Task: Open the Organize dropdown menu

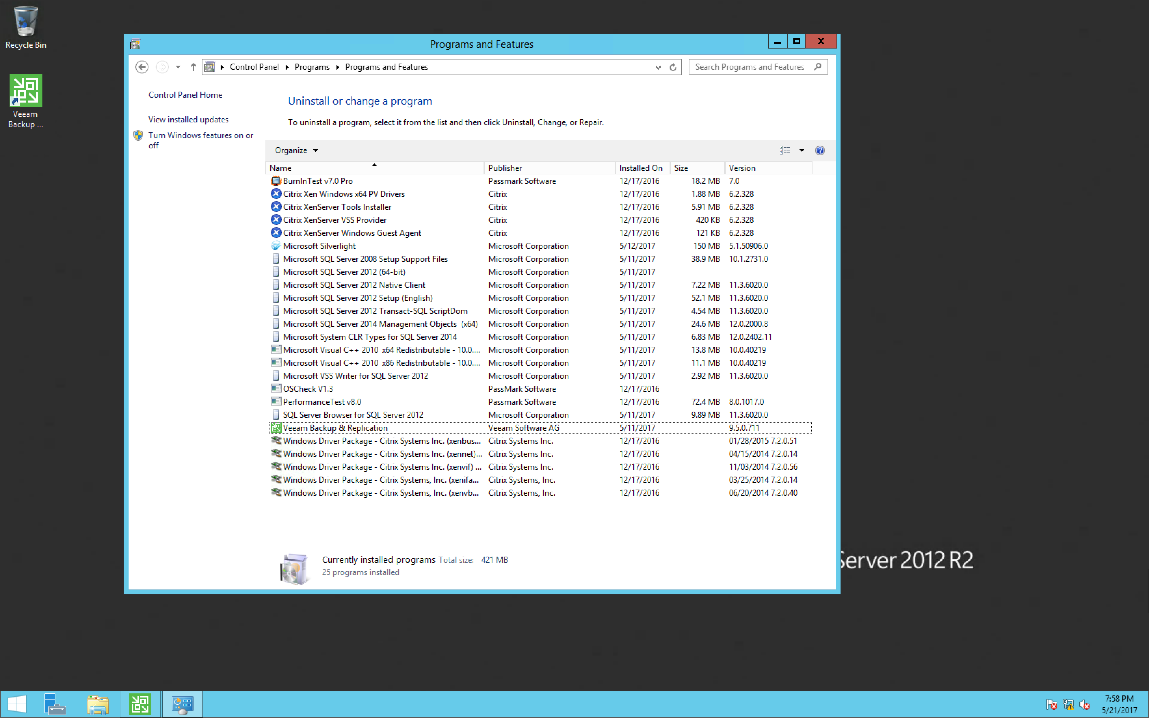Action: (295, 150)
